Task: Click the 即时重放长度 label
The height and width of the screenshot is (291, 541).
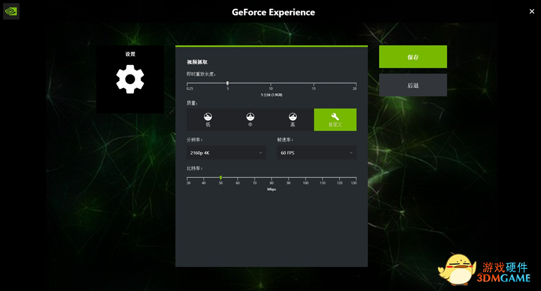Action: click(x=201, y=74)
